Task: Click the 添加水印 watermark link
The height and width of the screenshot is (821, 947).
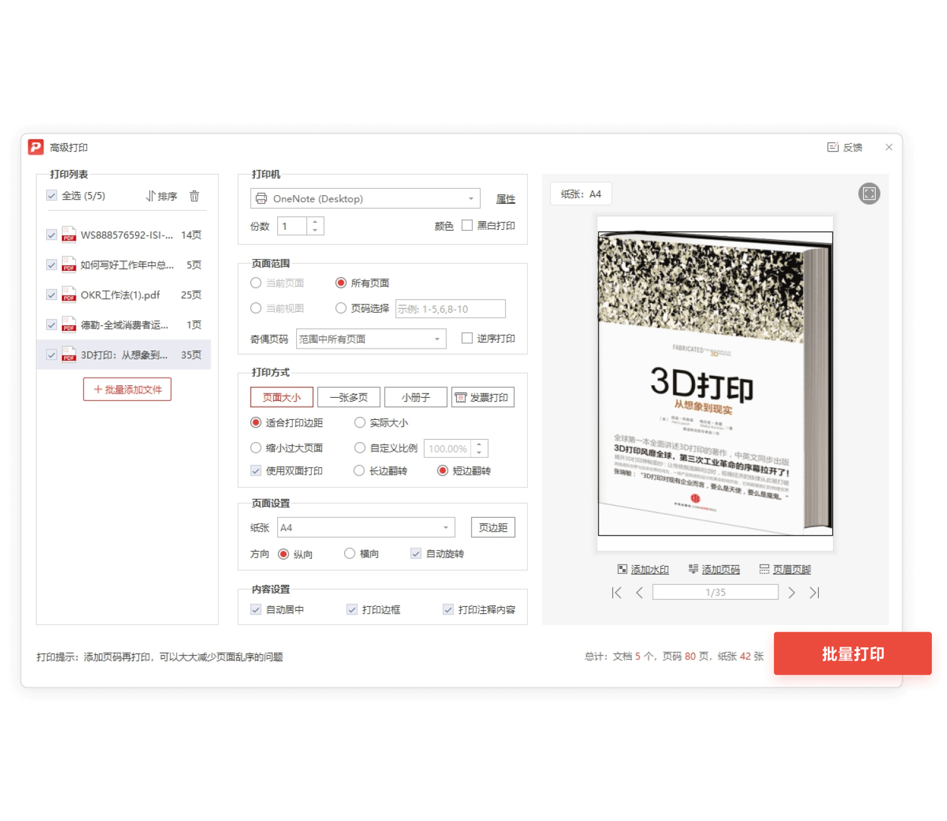Action: [643, 569]
